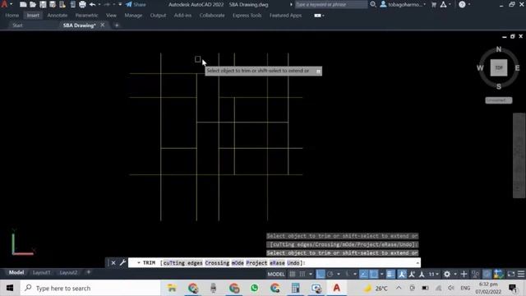
Task: Cycle ribbon minimize state button
Action: pos(317,16)
